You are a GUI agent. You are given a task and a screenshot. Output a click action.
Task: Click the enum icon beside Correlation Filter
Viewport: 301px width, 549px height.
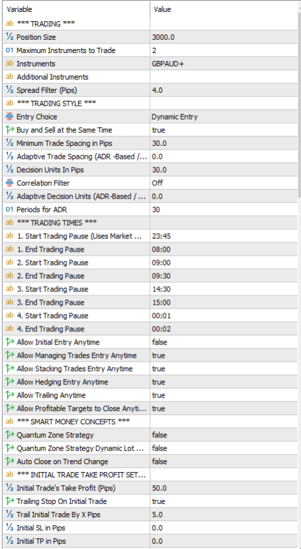(9, 183)
